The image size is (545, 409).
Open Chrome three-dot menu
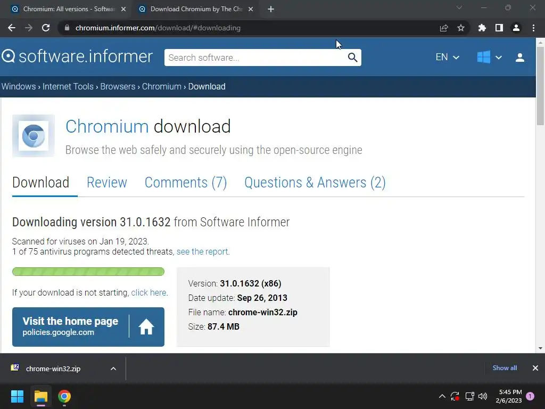tap(533, 28)
